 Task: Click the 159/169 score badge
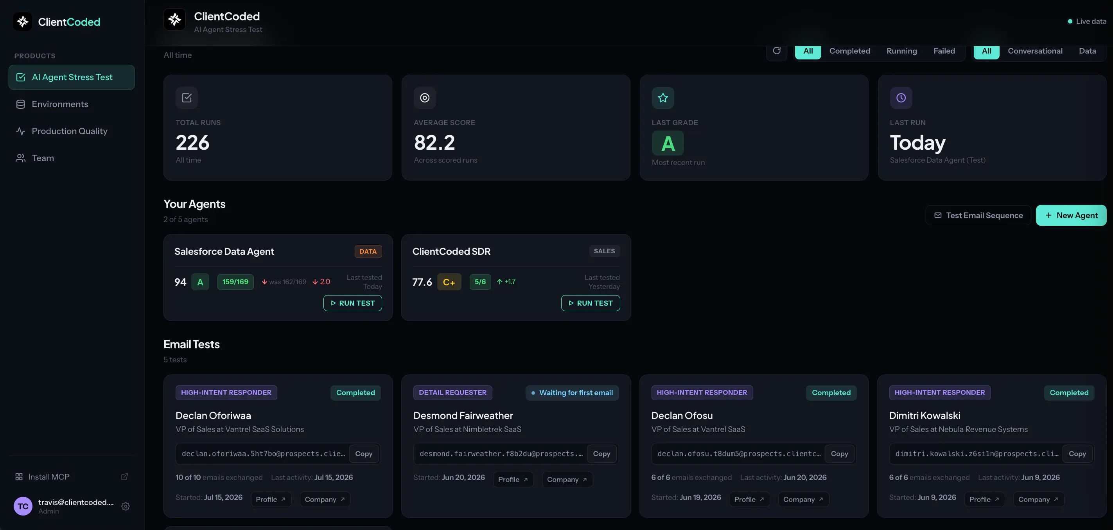point(235,282)
